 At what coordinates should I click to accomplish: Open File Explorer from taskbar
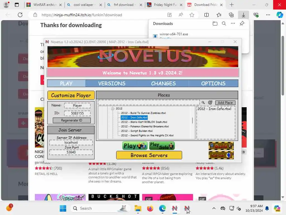point(138,208)
